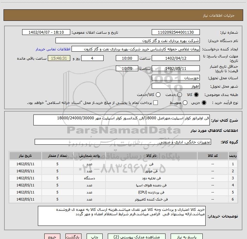Screen dimensions: 247x239
Task: Click the خروج exit button
Action: pyautogui.click(x=52, y=237)
